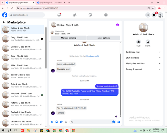This screenshot has width=167, height=133.
Task: Click the browser address bar URL
Action: pos(39,8)
